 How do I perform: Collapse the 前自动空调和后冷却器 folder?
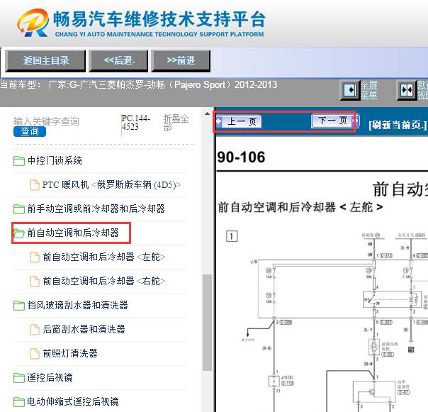(x=73, y=233)
